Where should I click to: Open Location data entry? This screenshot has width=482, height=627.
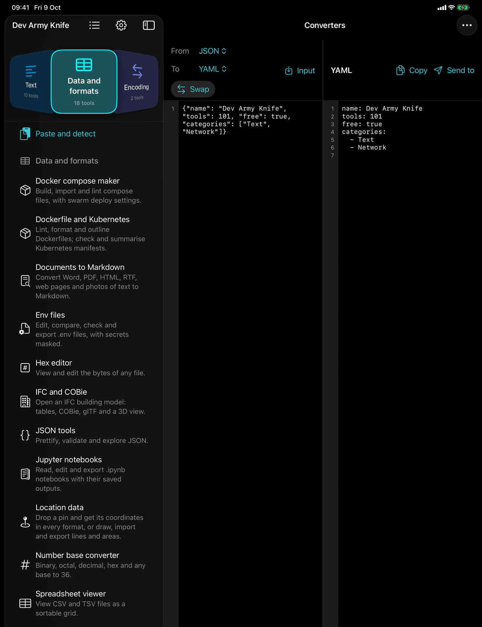(84, 521)
